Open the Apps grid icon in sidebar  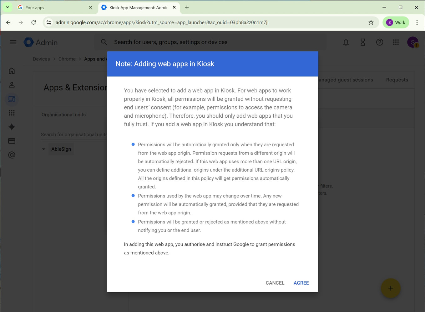pyautogui.click(x=12, y=113)
